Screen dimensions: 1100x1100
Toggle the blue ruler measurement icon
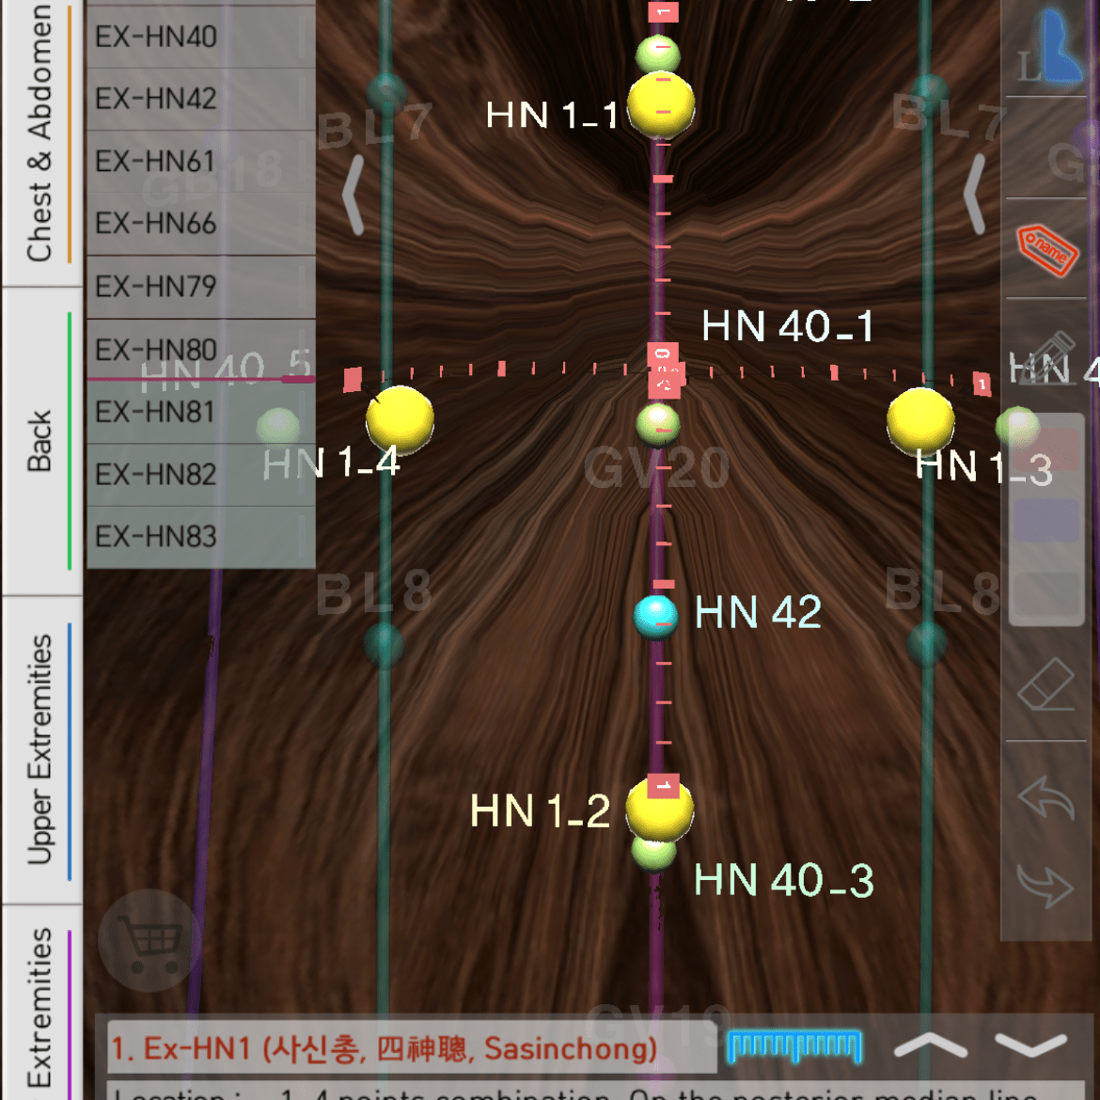point(795,1045)
